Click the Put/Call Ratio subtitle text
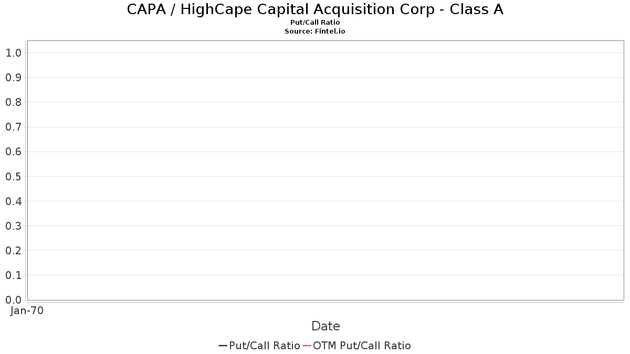The height and width of the screenshot is (354, 630). 315,23
